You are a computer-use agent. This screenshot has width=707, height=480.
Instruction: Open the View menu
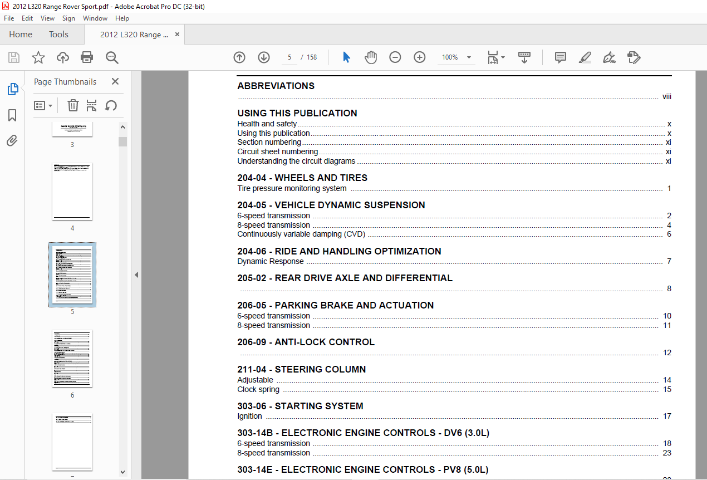coord(47,18)
